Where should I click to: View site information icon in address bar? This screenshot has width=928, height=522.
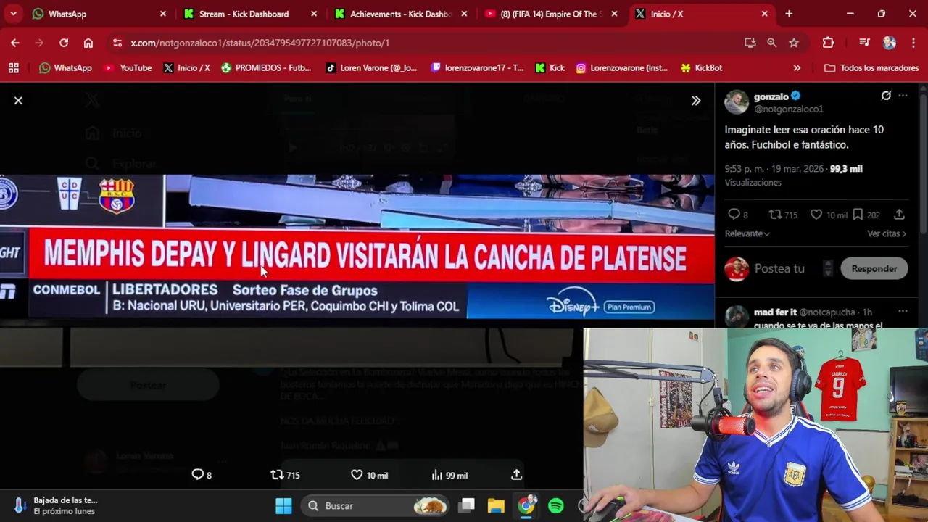(117, 43)
